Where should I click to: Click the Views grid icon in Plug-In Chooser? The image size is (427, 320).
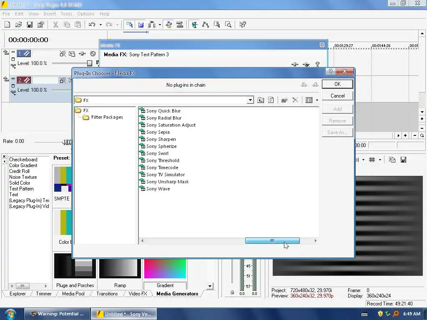tap(309, 100)
